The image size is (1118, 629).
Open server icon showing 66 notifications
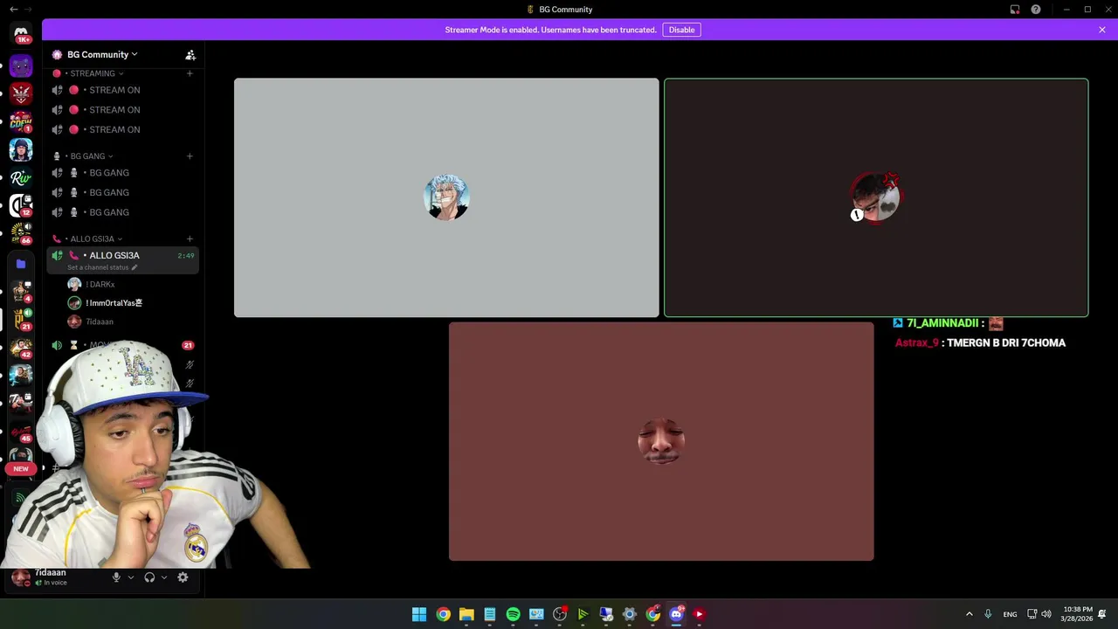coord(21,233)
